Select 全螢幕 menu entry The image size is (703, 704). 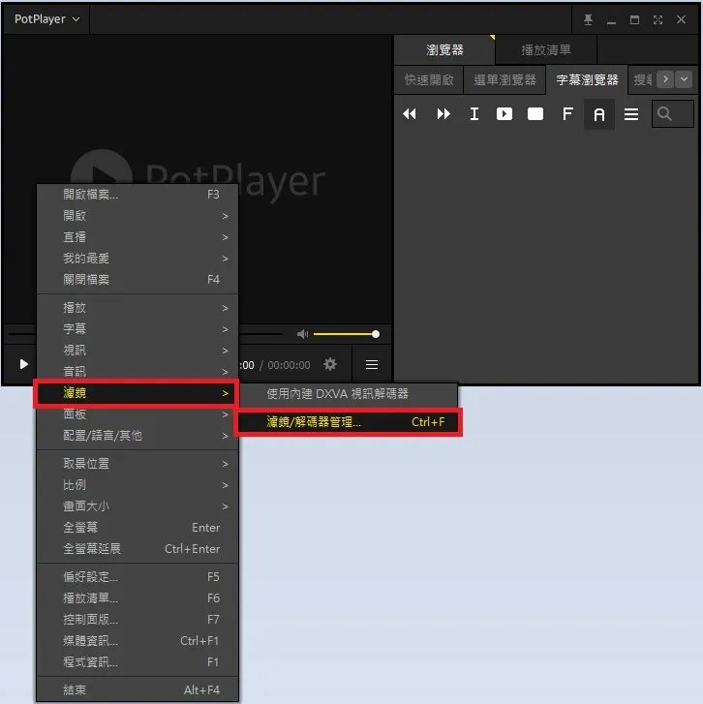tap(138, 528)
